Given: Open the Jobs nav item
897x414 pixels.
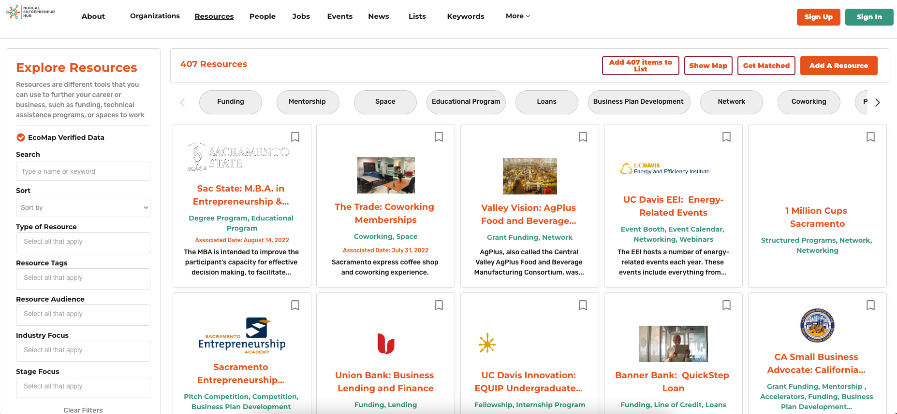Looking at the screenshot, I should [x=301, y=16].
